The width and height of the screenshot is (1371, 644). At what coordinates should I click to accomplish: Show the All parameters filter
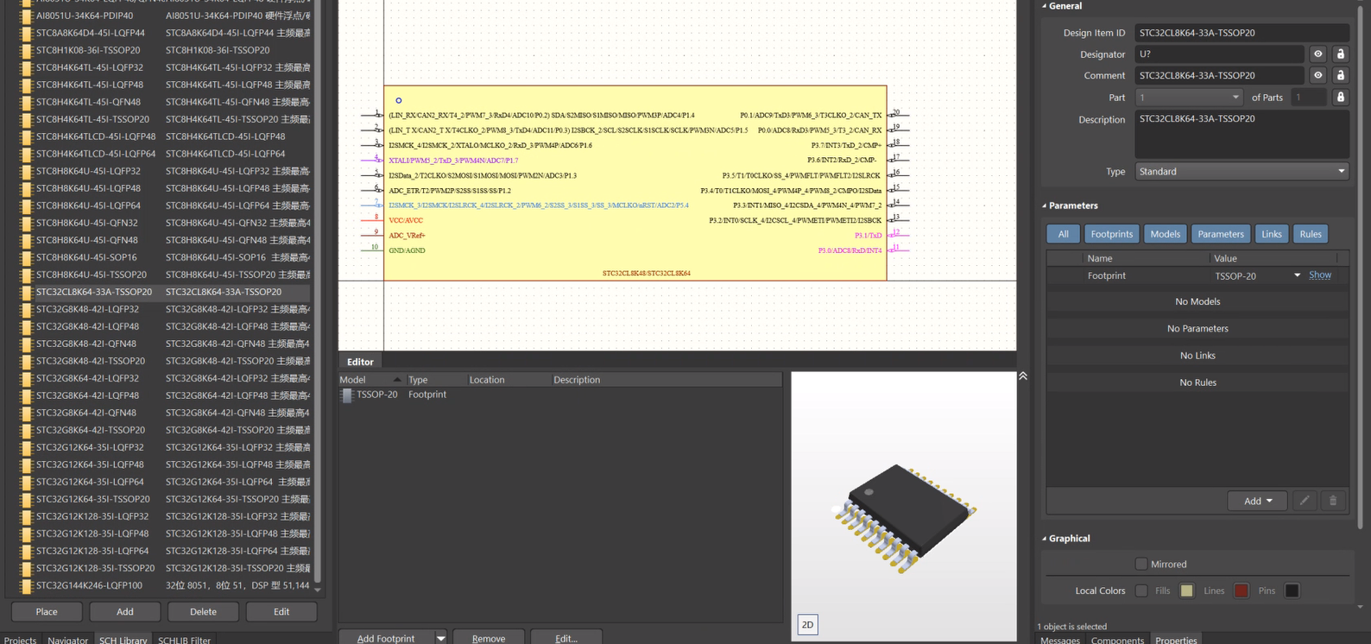click(x=1063, y=234)
